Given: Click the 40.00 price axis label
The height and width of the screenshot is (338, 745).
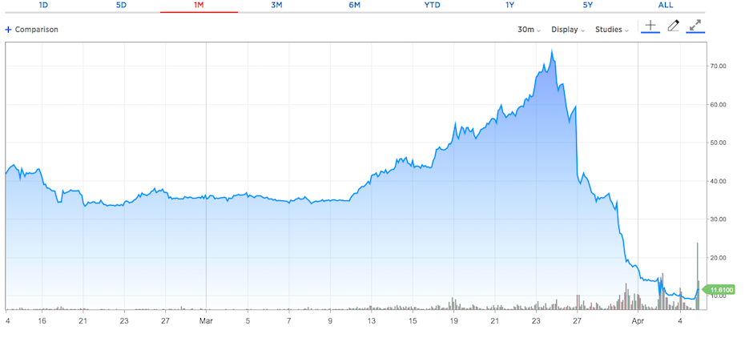Looking at the screenshot, I should click(x=718, y=181).
